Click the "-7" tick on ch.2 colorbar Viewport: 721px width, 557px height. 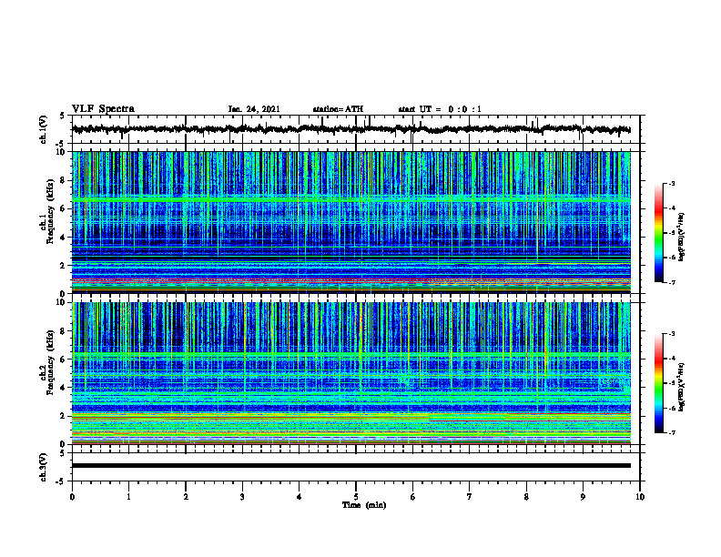[672, 432]
